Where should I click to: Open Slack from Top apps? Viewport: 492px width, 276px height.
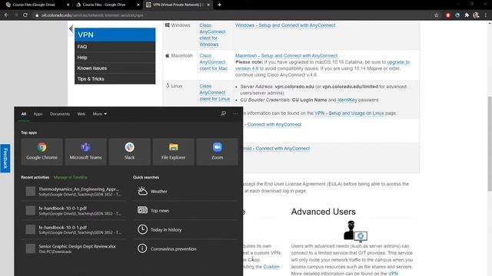[x=129, y=152]
